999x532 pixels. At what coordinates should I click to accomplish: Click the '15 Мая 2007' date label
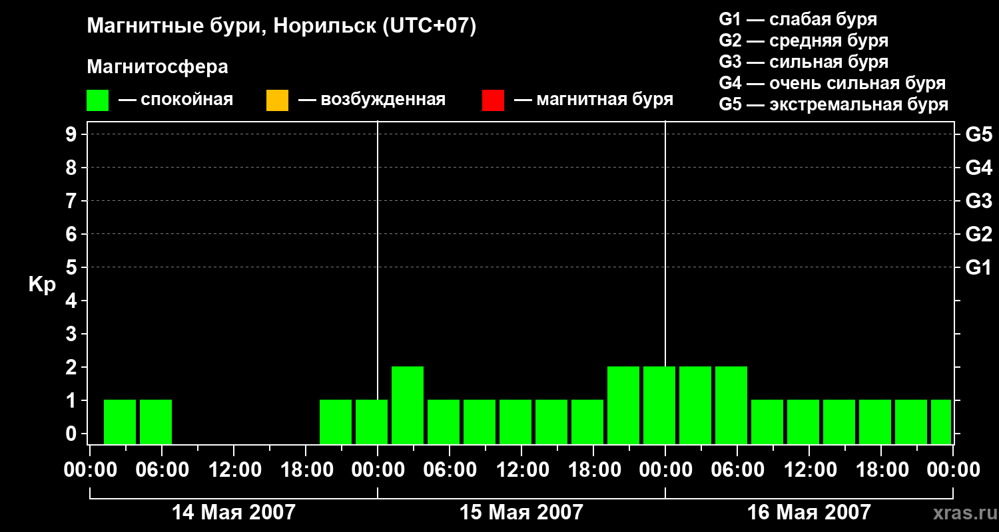point(521,513)
